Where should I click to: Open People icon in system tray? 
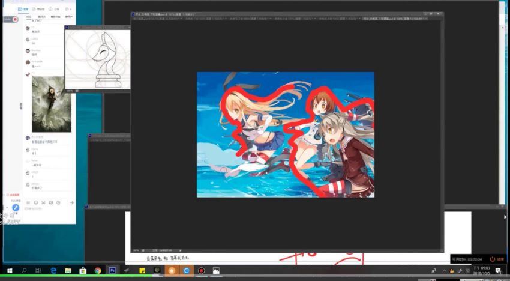tap(434, 271)
